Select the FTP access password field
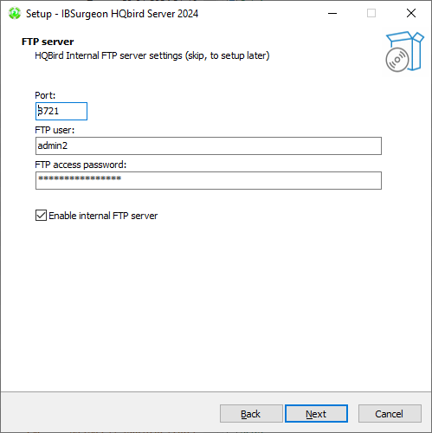Viewport: 432px width, 433px height. coord(209,180)
